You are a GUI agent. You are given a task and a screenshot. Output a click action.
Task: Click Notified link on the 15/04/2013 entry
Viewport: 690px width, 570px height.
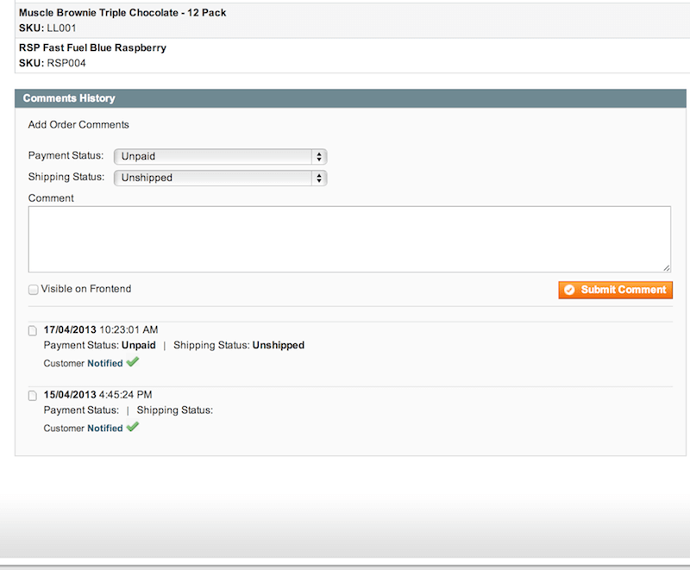pos(104,428)
